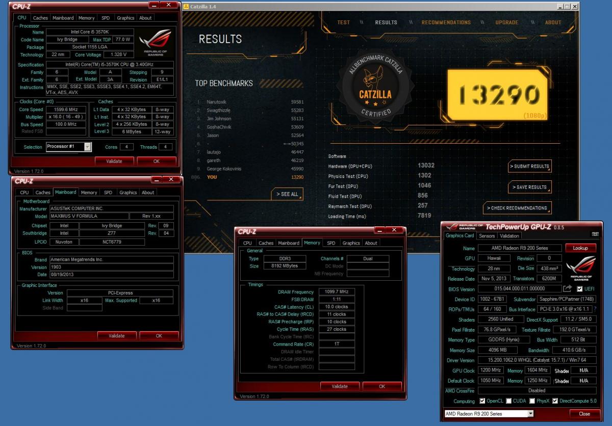Select George Kokovinis leaderboard entry
This screenshot has width=612, height=426.
(250, 169)
